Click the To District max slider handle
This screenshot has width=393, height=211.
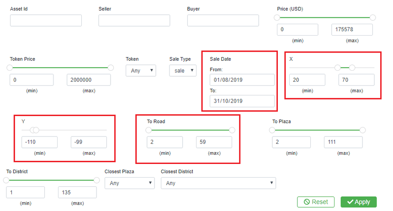(x=96, y=180)
